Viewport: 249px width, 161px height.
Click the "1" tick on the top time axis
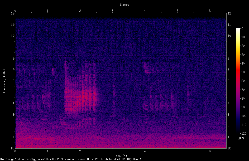click(x=48, y=11)
